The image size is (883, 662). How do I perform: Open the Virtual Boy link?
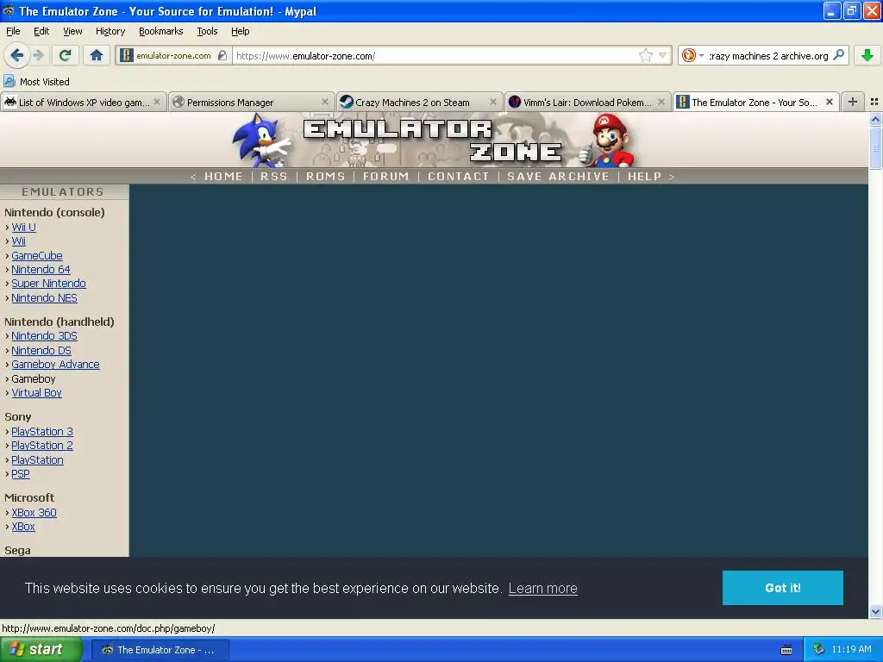tap(36, 393)
